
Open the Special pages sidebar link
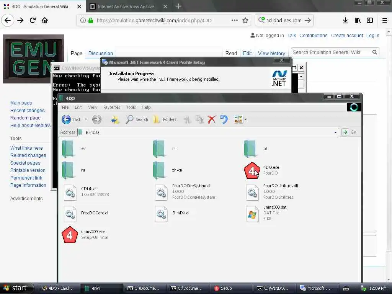pos(25,163)
